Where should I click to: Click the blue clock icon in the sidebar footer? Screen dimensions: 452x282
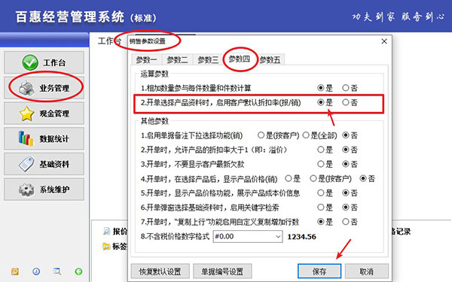point(36,271)
